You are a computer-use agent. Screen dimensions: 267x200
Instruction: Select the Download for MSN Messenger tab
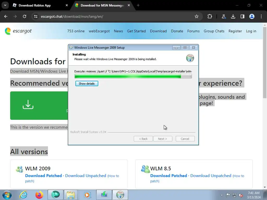pyautogui.click(x=102, y=5)
